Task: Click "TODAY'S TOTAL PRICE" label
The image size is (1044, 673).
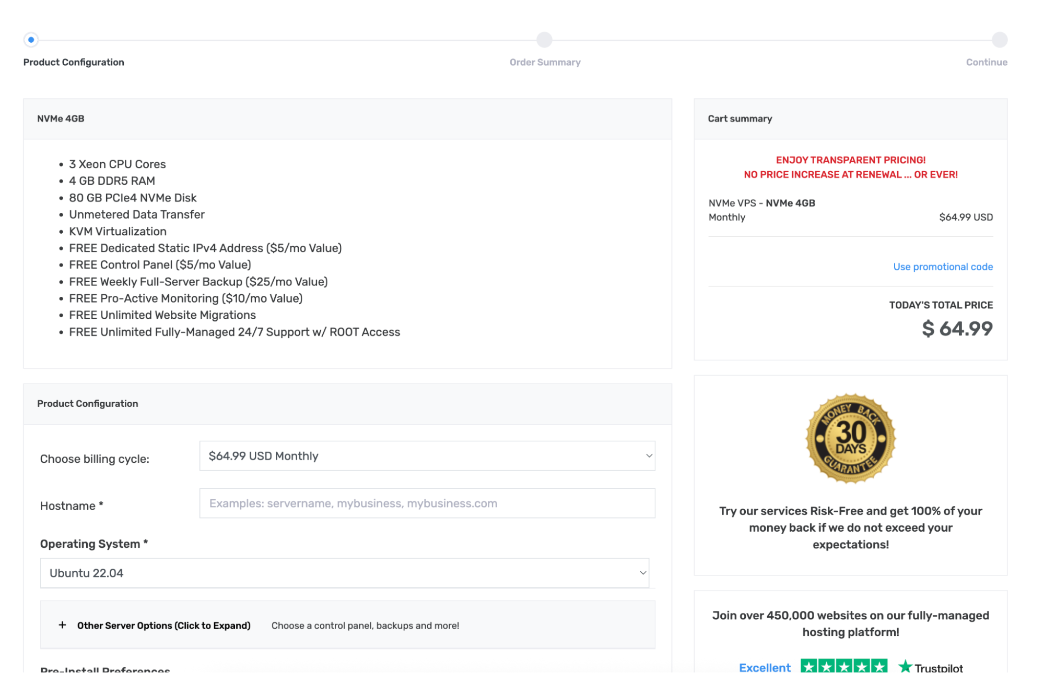Action: (x=941, y=305)
